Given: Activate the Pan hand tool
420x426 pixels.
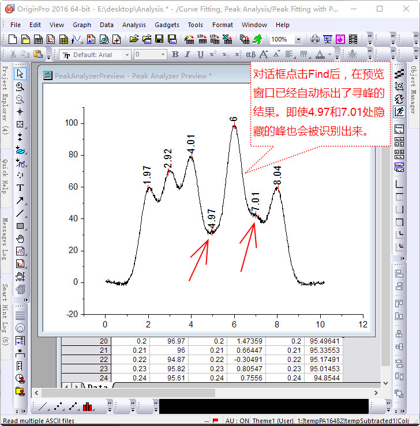Looking at the screenshot, I should point(20,239).
